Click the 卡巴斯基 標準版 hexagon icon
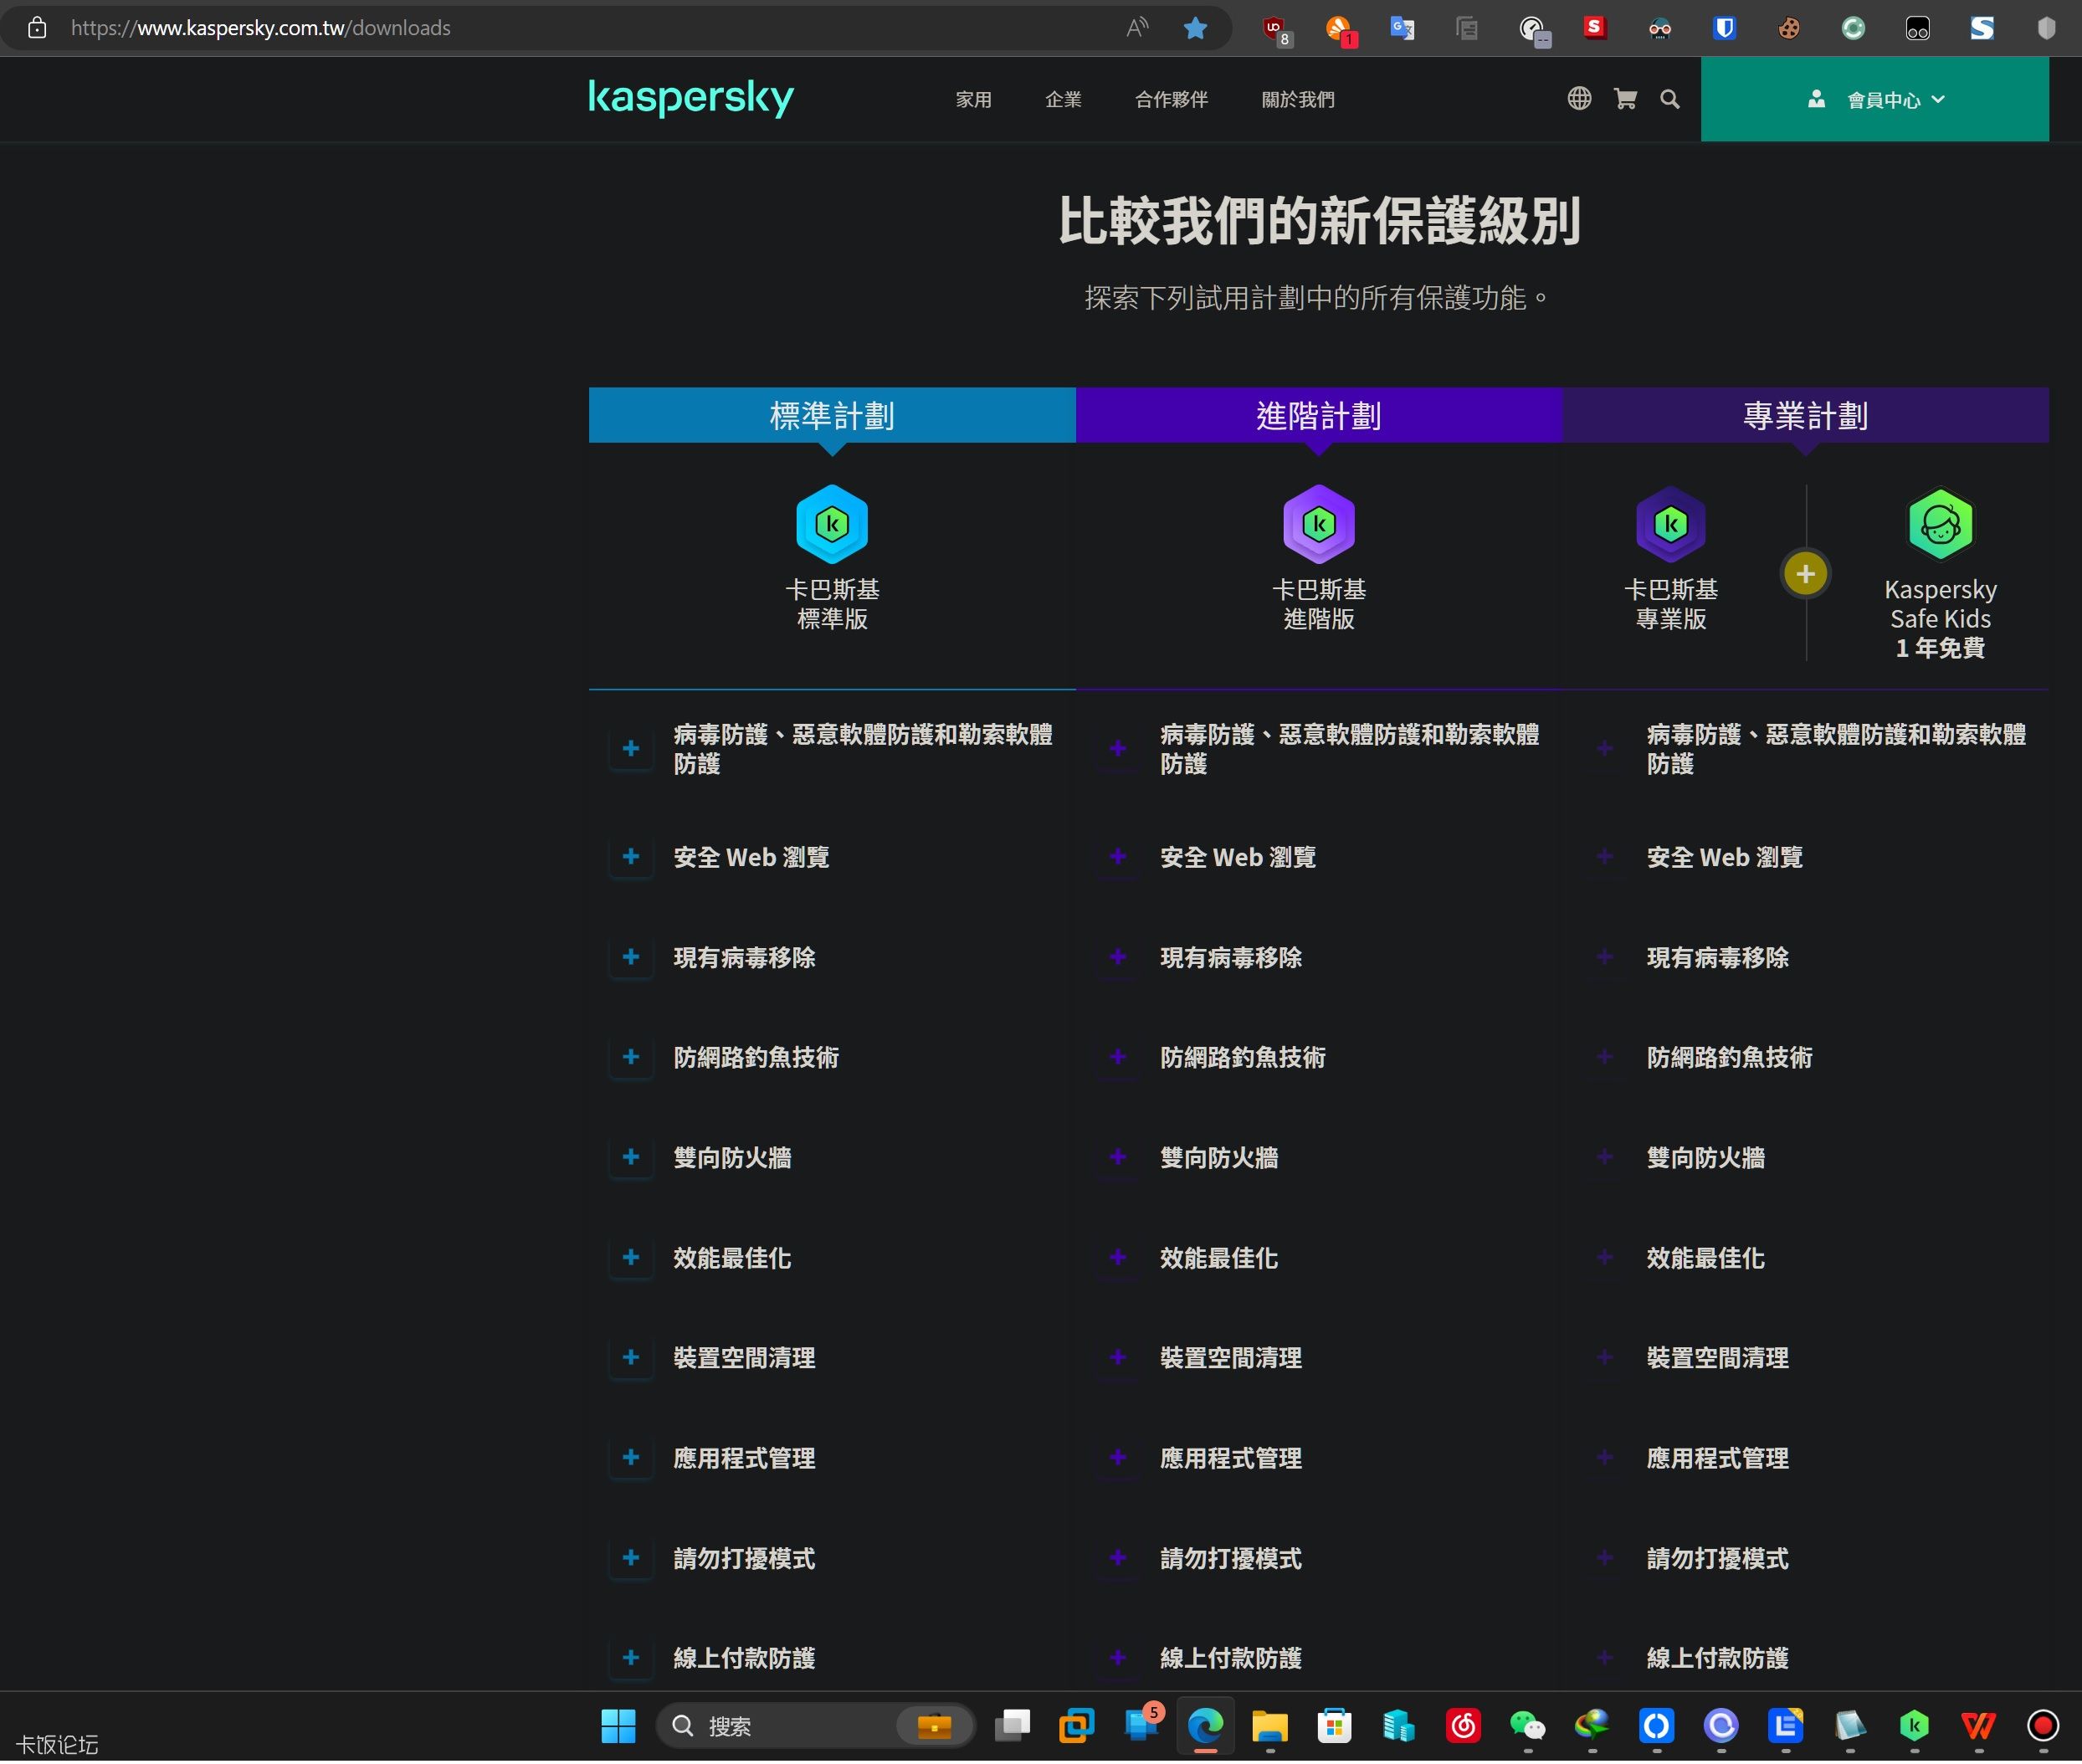 click(x=832, y=524)
